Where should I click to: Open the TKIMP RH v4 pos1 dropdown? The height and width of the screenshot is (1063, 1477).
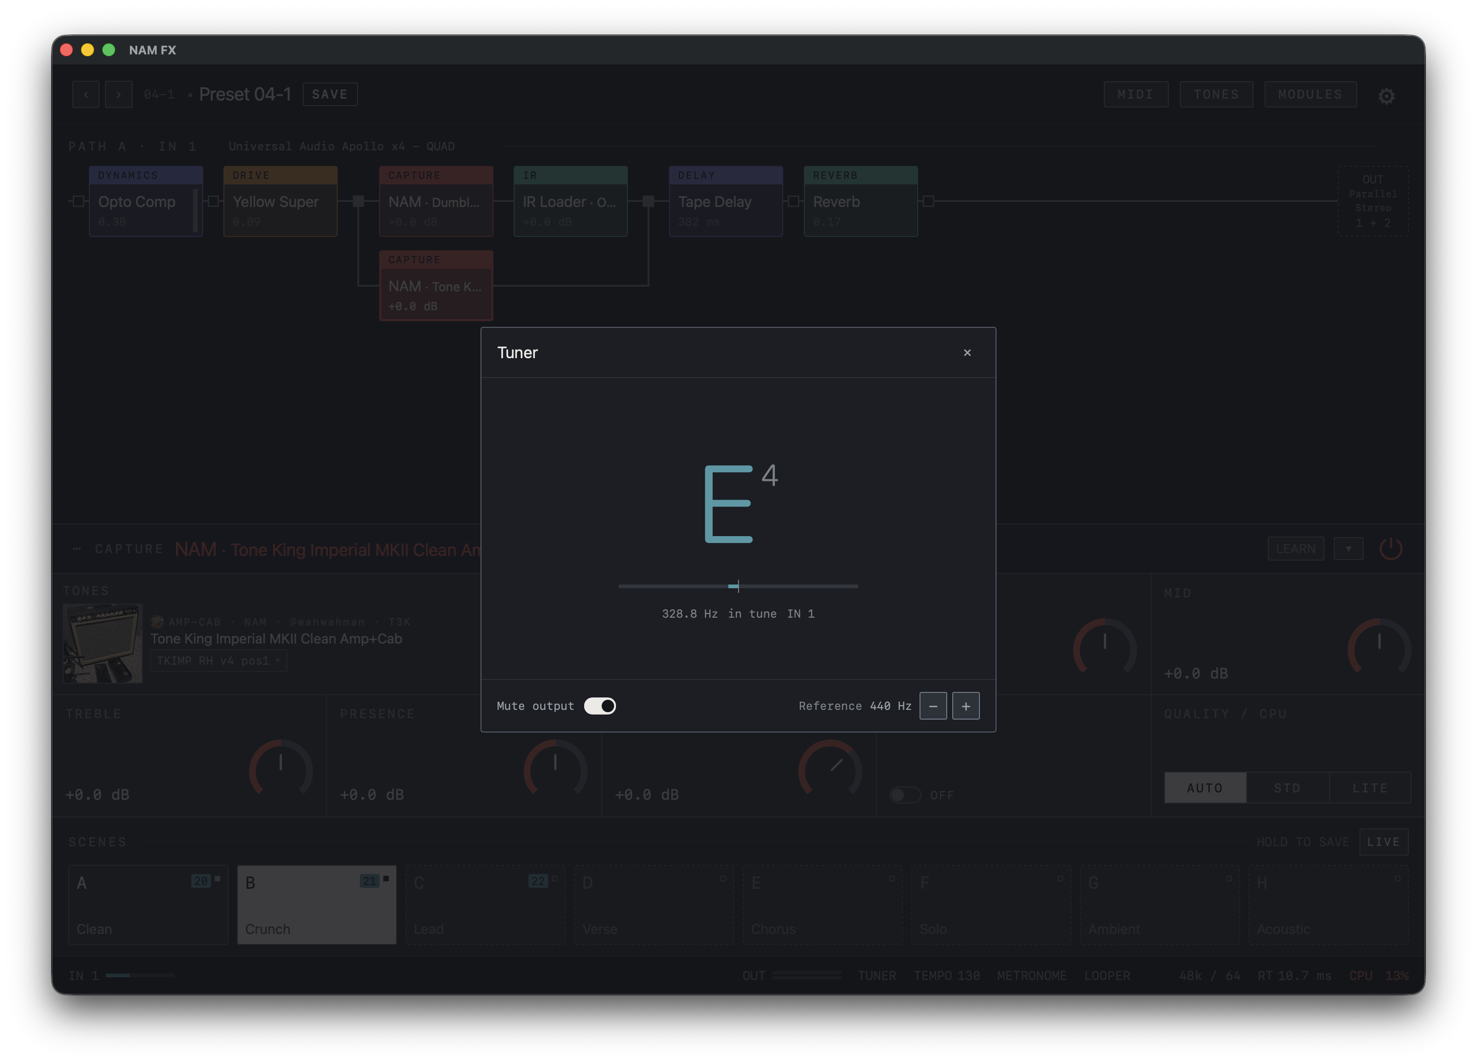coord(219,661)
